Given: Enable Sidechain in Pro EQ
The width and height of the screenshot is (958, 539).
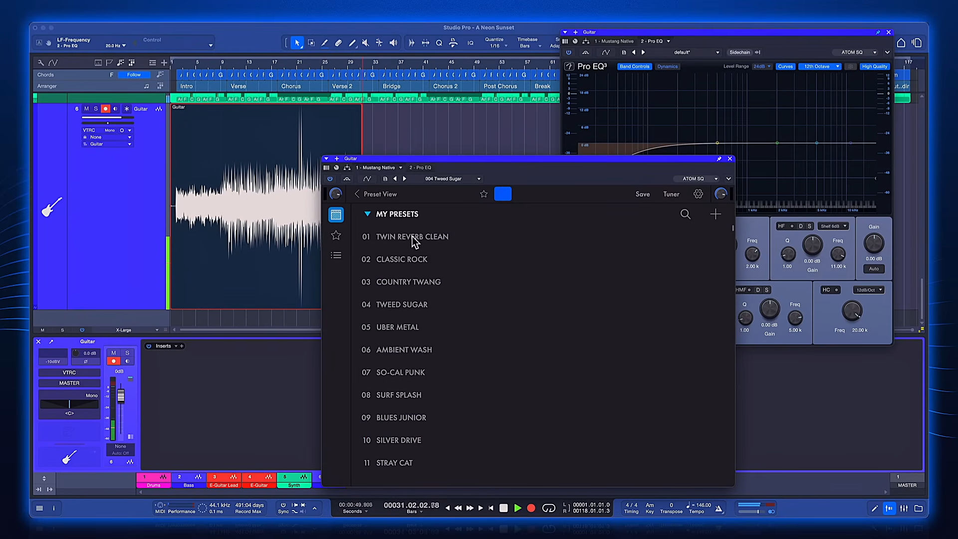Looking at the screenshot, I should (x=739, y=52).
